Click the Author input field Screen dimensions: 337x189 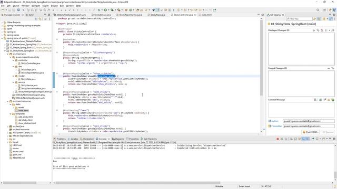309,121
